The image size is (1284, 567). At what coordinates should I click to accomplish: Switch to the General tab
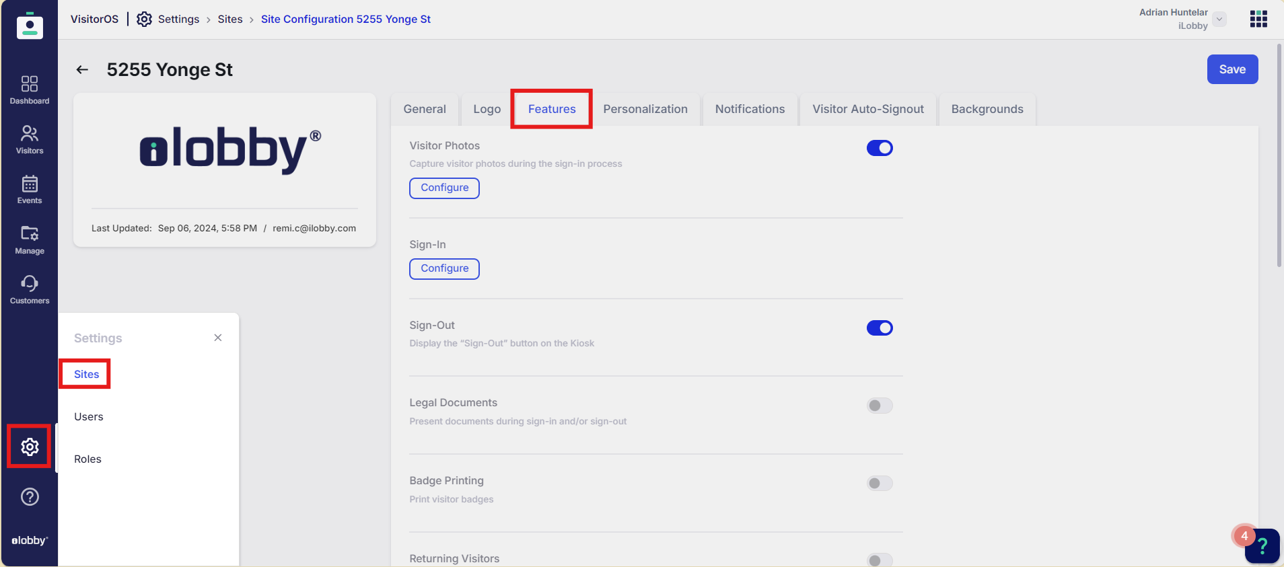pos(425,110)
